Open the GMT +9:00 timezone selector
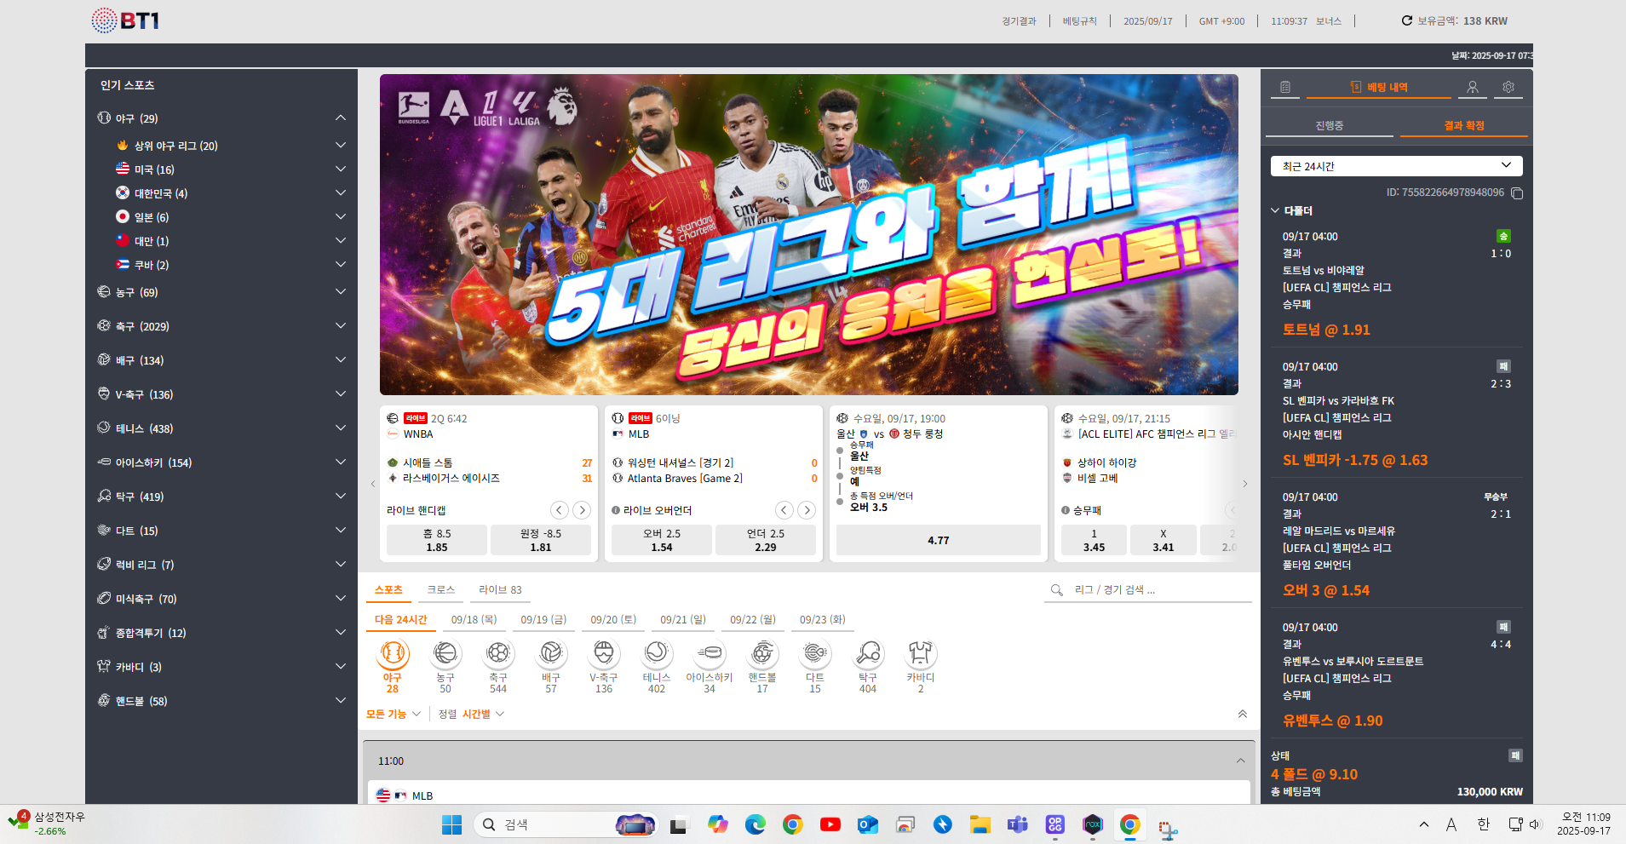 point(1221,21)
